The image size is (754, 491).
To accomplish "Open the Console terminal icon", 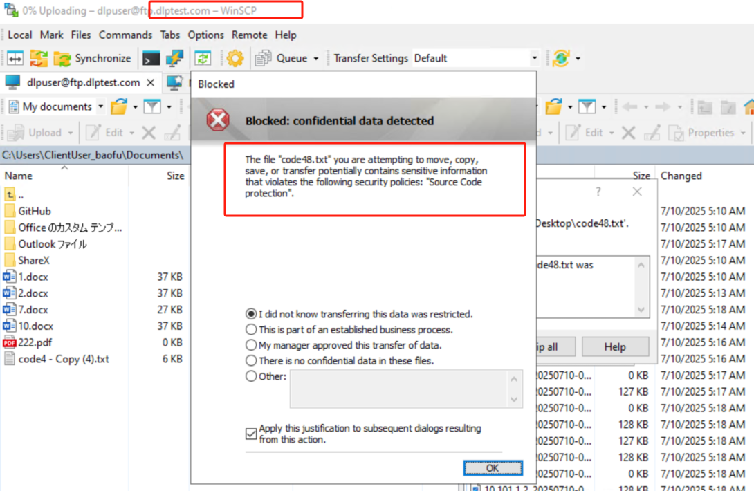I will (151, 59).
